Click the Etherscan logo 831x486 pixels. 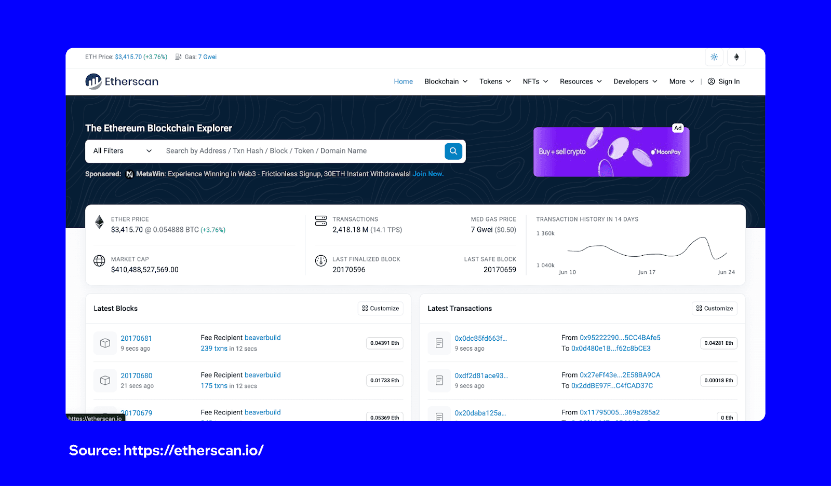122,81
